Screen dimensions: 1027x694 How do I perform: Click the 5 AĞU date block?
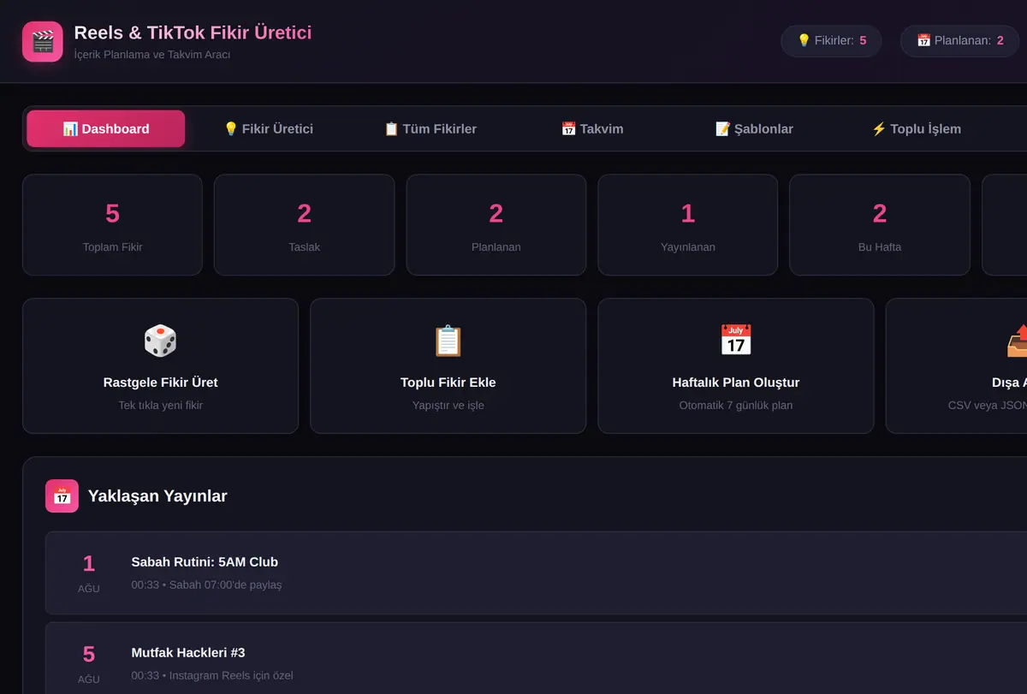[88, 664]
